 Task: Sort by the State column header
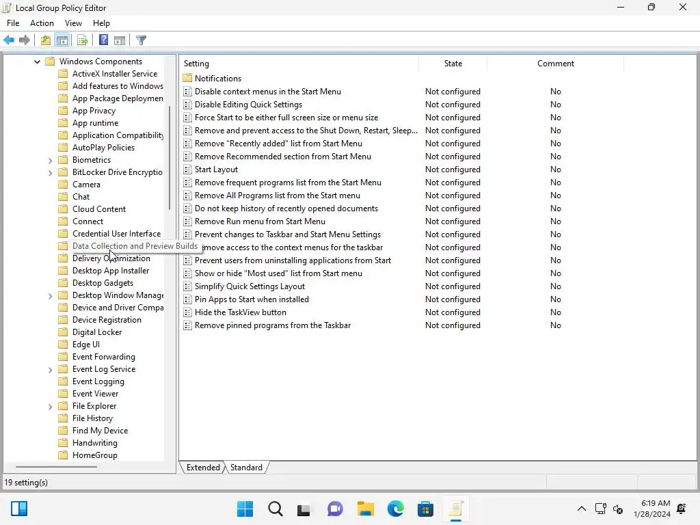(453, 64)
